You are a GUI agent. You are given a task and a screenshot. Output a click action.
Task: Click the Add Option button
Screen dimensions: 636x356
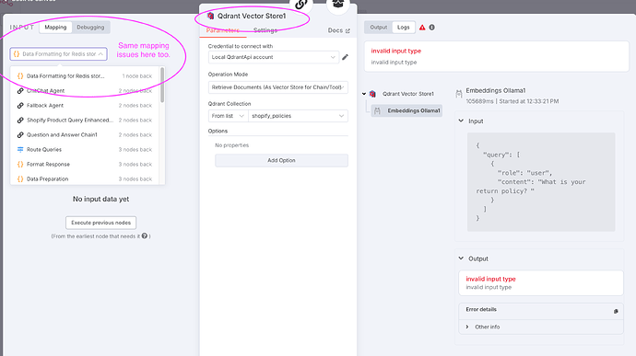coord(281,160)
